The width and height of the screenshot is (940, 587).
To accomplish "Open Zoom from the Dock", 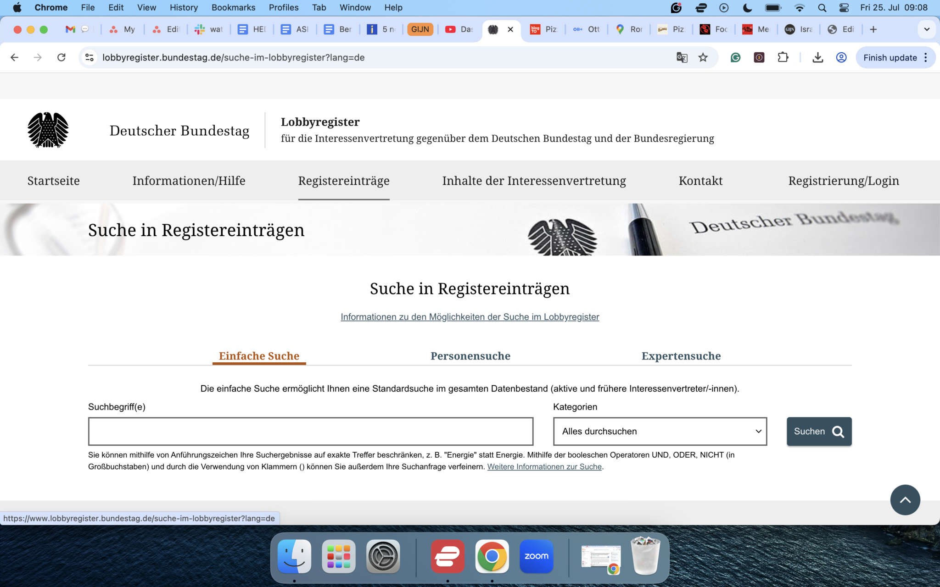I will pos(536,556).
